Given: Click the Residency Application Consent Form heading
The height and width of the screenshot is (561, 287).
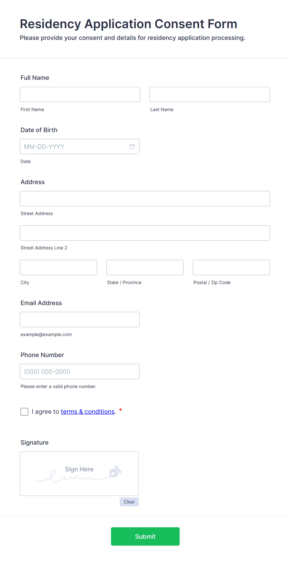Looking at the screenshot, I should [128, 24].
